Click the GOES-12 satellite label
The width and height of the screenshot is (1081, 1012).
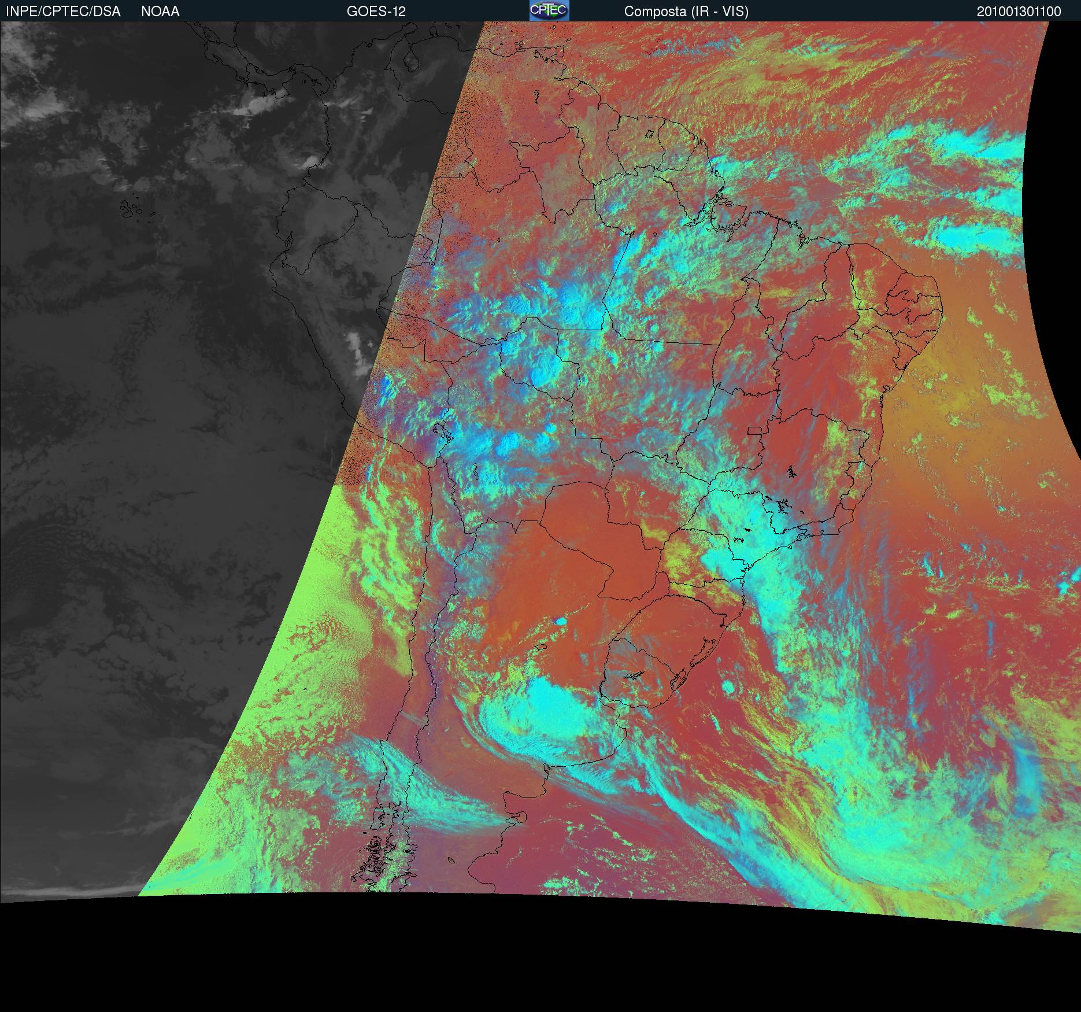pyautogui.click(x=376, y=12)
